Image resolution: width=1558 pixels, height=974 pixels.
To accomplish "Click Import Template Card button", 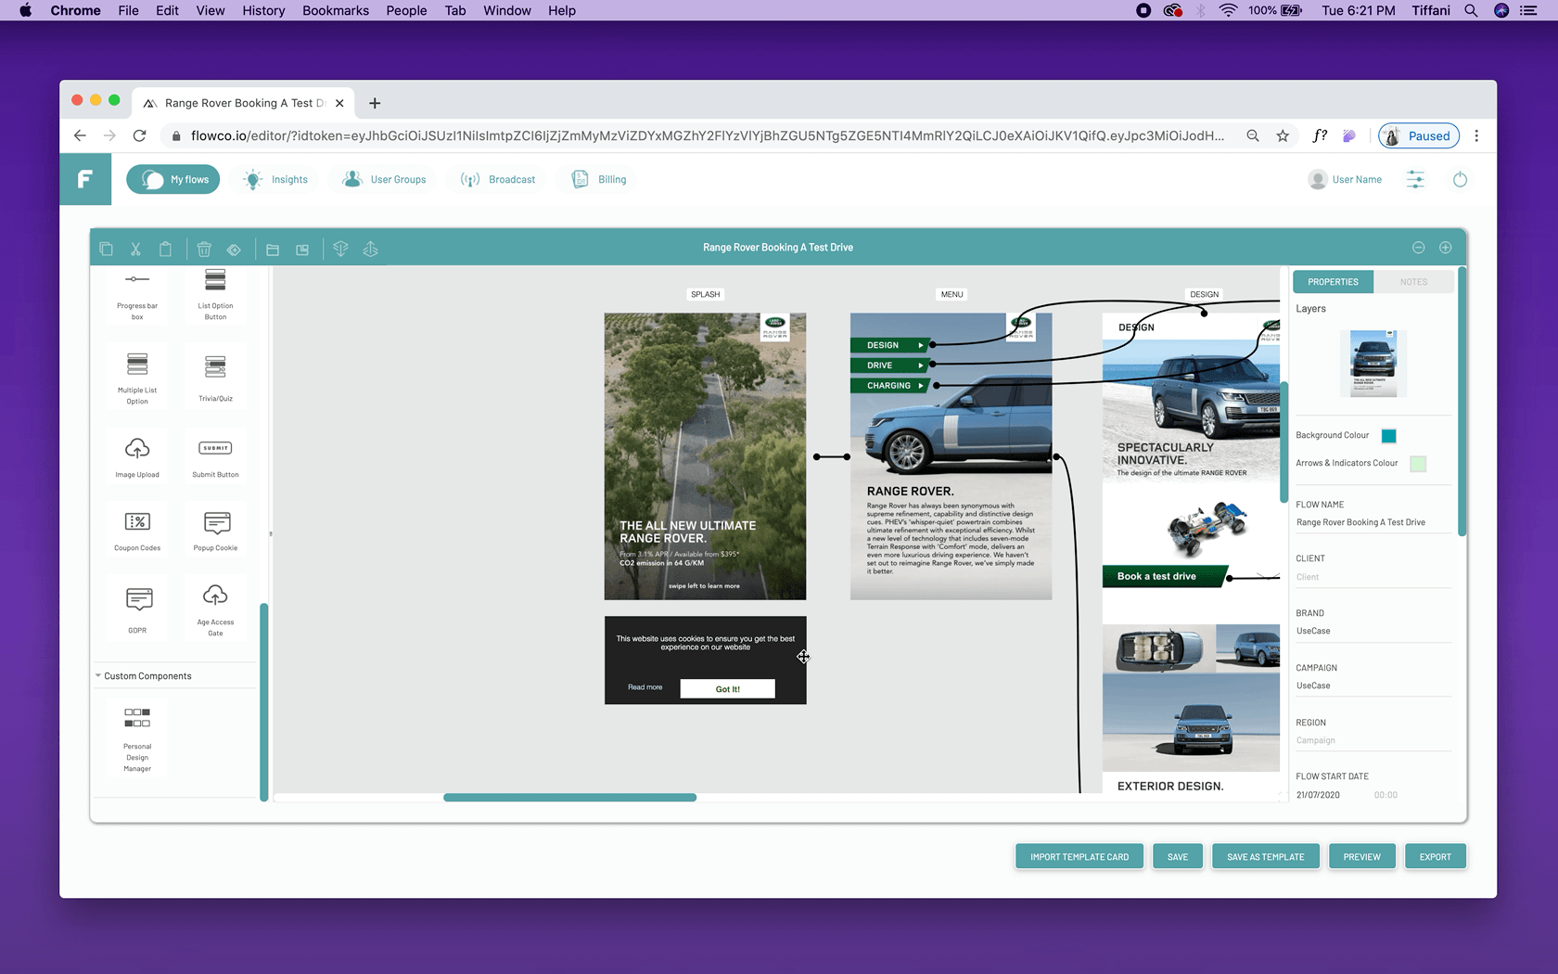I will pyautogui.click(x=1079, y=857).
